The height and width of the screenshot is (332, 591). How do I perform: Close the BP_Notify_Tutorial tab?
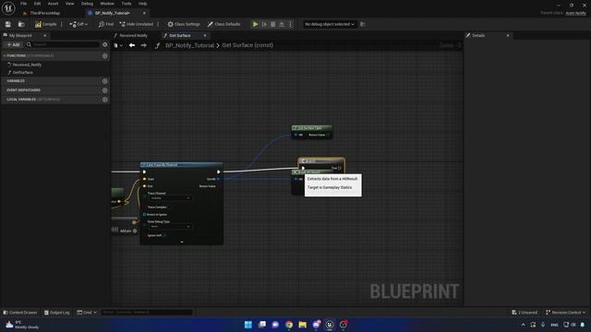(x=144, y=13)
